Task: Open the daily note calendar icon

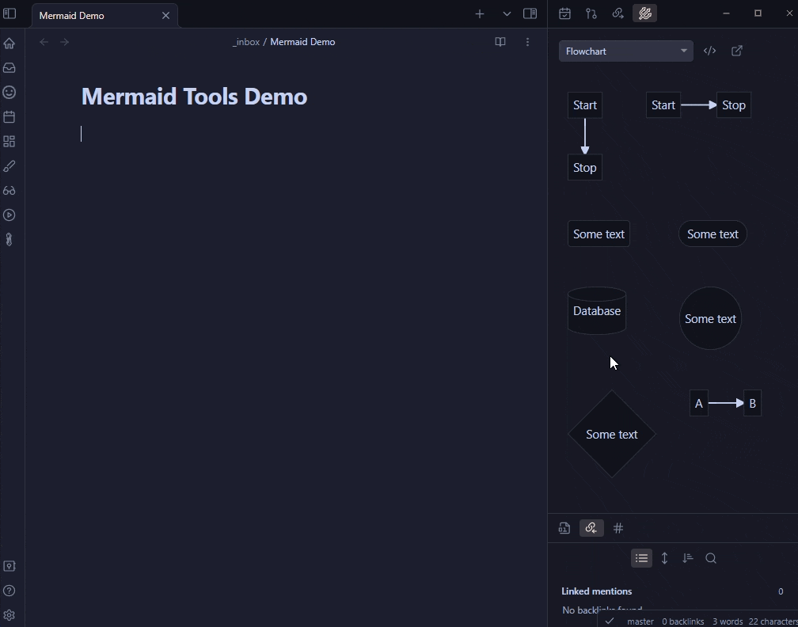Action: [x=564, y=13]
